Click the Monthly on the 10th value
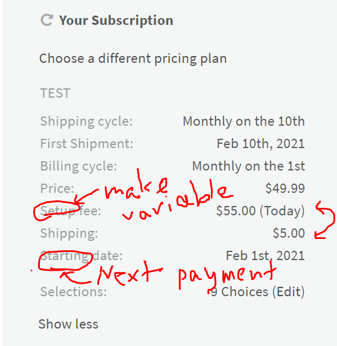Image resolution: width=337 pixels, height=346 pixels. pyautogui.click(x=244, y=121)
